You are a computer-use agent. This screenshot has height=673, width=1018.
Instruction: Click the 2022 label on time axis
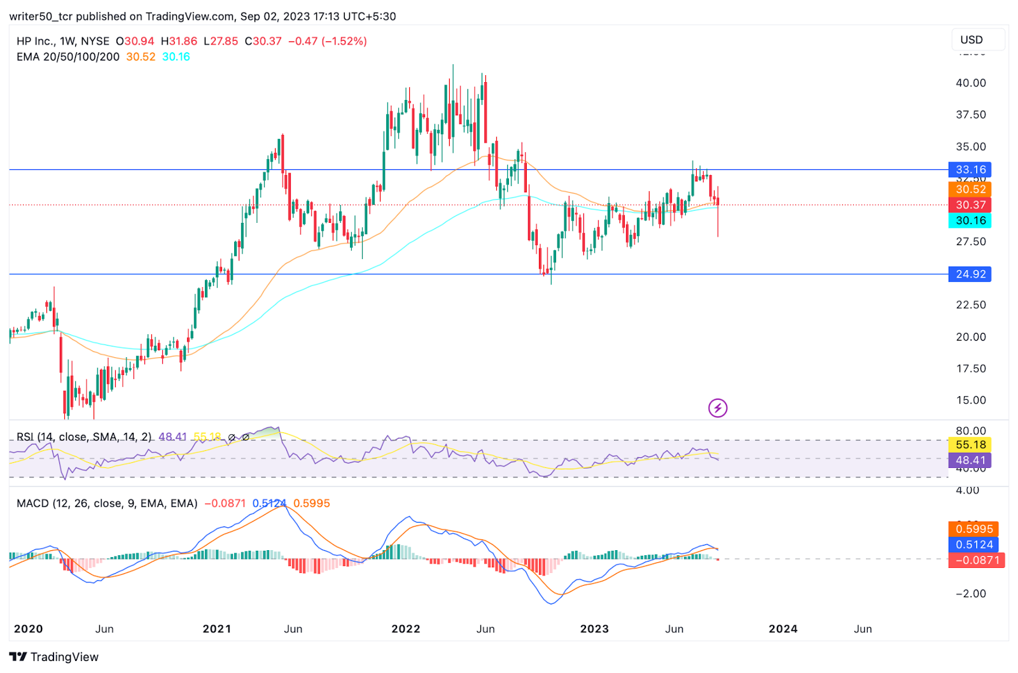point(406,629)
